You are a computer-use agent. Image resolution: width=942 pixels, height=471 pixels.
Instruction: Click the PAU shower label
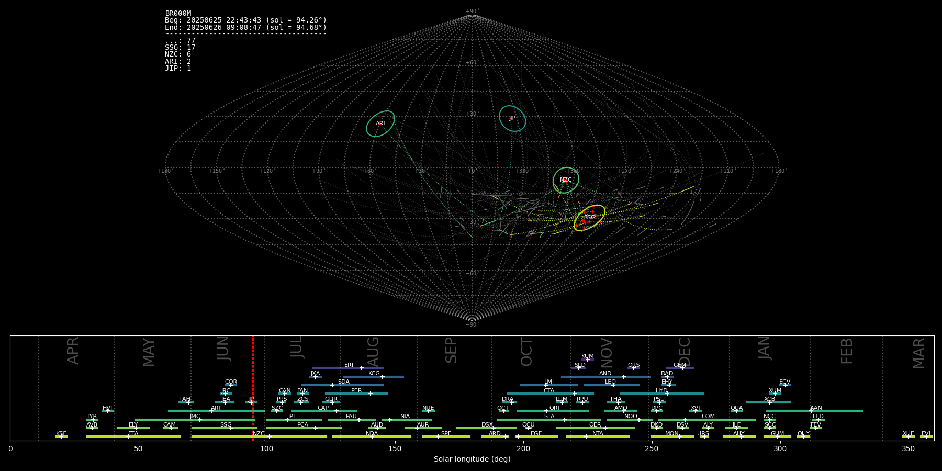point(351,417)
